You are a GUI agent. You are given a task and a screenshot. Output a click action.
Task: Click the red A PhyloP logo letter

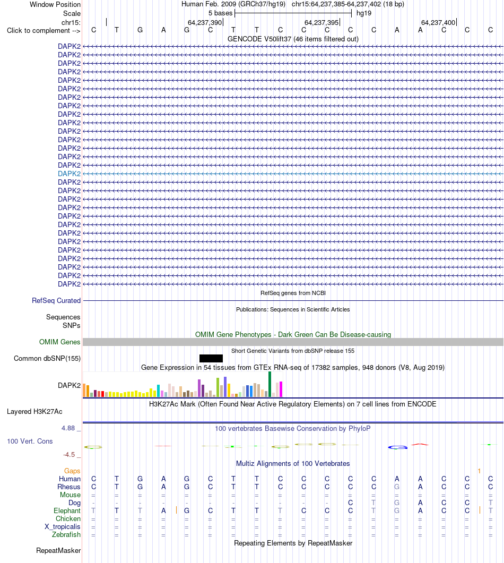click(420, 445)
